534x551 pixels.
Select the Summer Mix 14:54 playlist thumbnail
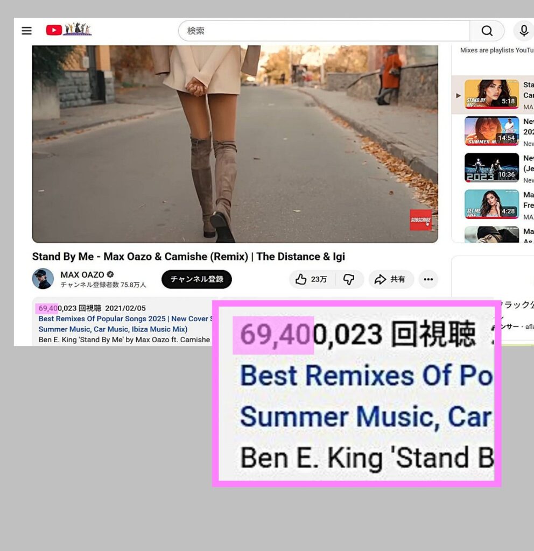491,131
